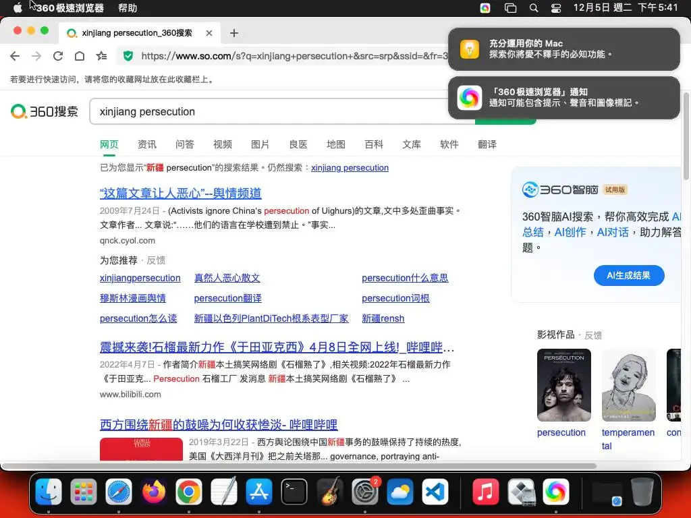The height and width of the screenshot is (518, 691).
Task: Open result “这篇文章让人恶心”--舆情频道
Action: click(x=181, y=194)
